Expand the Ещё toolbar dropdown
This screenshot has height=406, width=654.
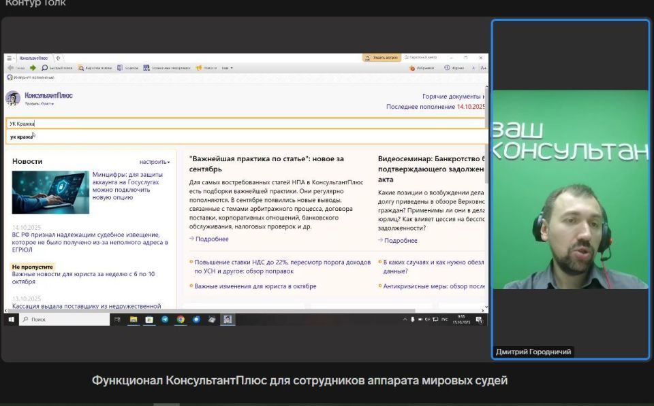pyautogui.click(x=228, y=67)
